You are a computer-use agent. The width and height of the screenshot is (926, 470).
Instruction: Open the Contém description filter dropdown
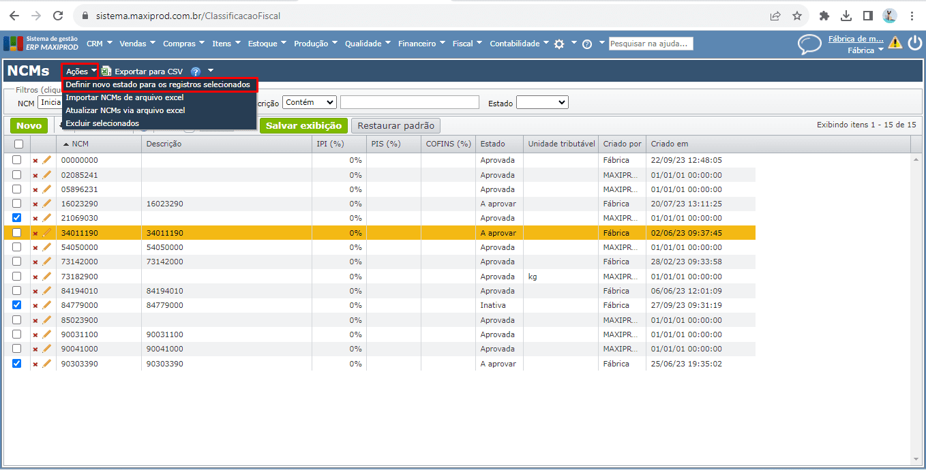click(x=310, y=102)
